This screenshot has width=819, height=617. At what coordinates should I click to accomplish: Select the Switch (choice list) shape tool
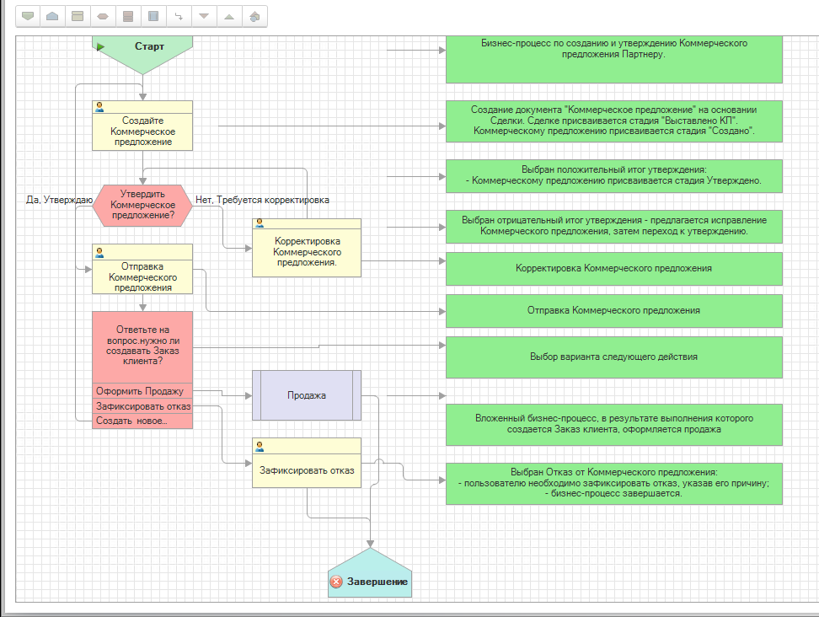tap(128, 16)
